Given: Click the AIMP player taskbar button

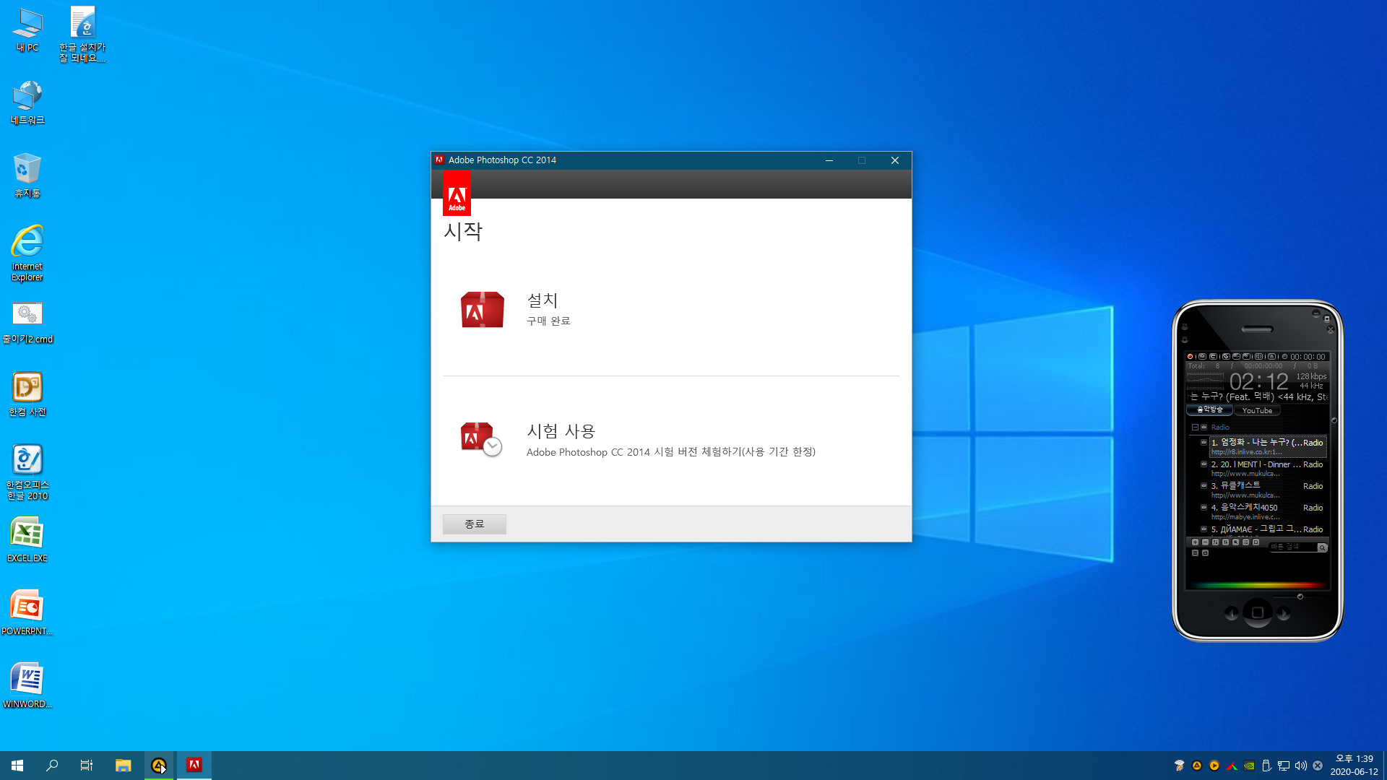Looking at the screenshot, I should pos(158,766).
